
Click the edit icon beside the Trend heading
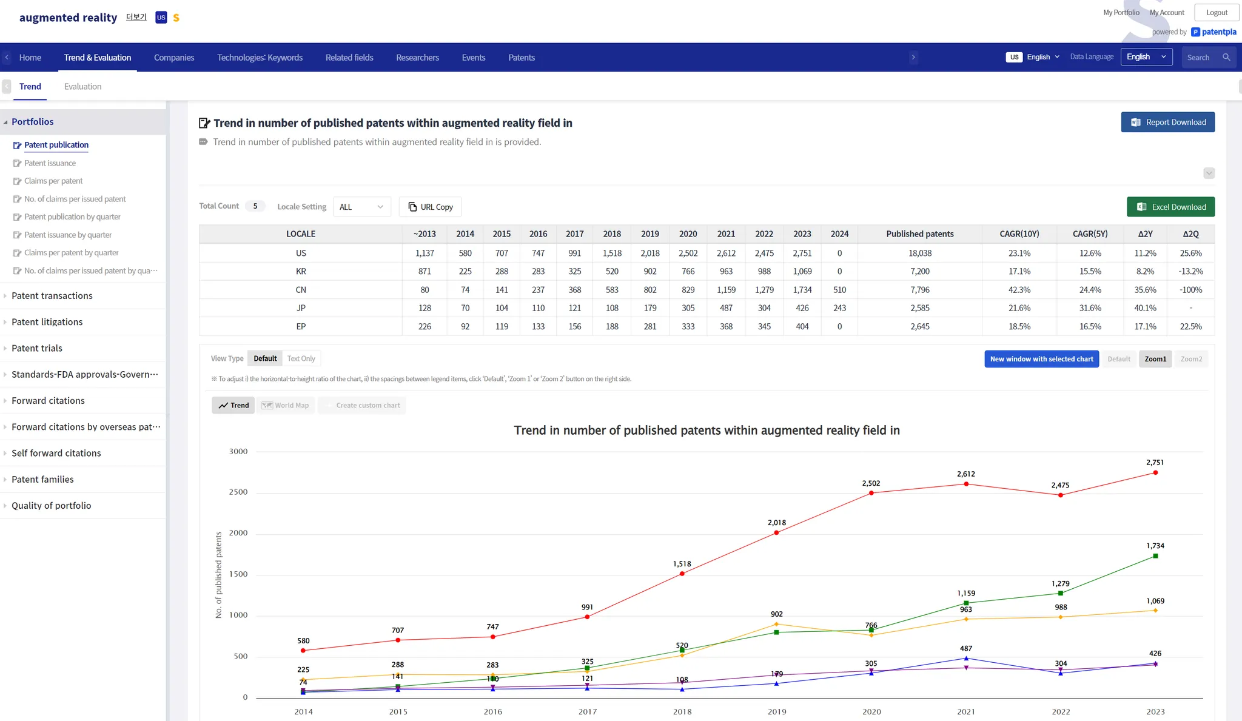[x=204, y=123]
